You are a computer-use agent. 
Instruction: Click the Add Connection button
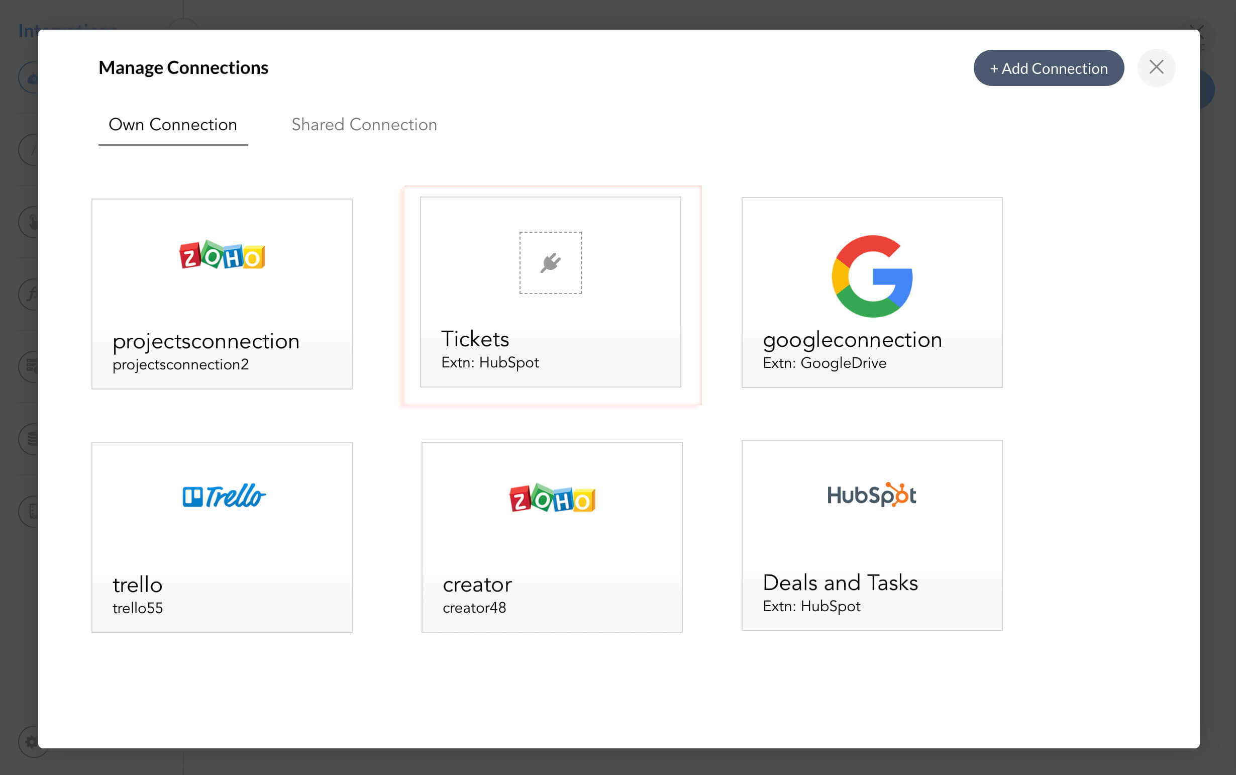(1048, 68)
